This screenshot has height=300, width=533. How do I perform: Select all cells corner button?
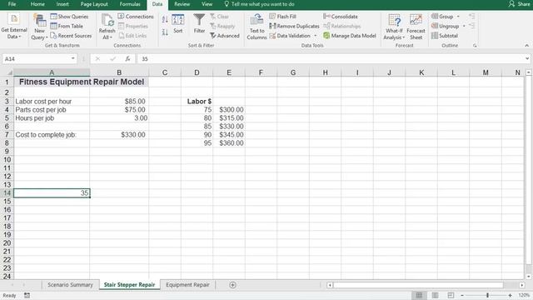click(x=7, y=72)
